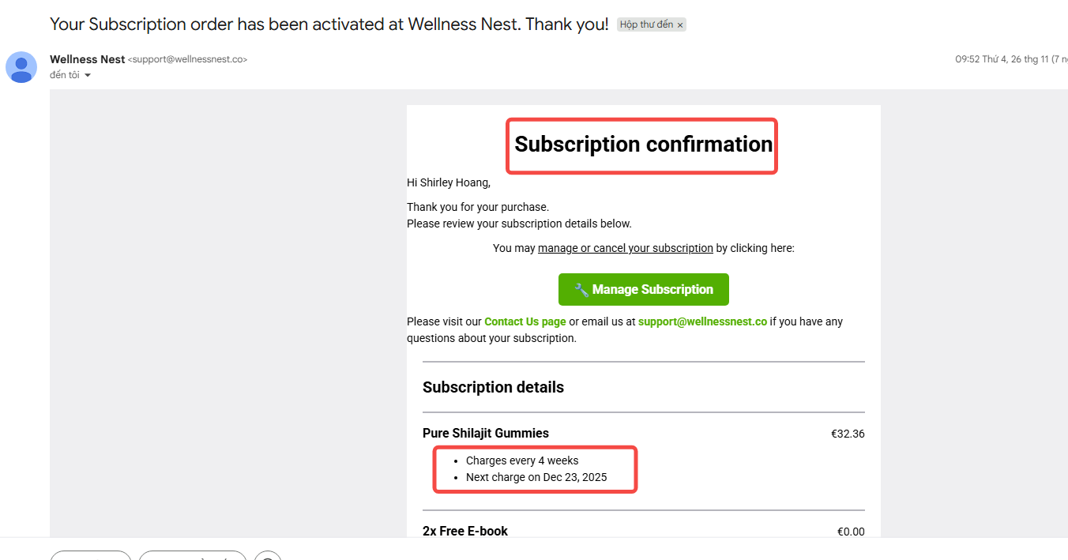Click the 'Subscription confirmation' heading
The image size is (1068, 560).
[643, 145]
